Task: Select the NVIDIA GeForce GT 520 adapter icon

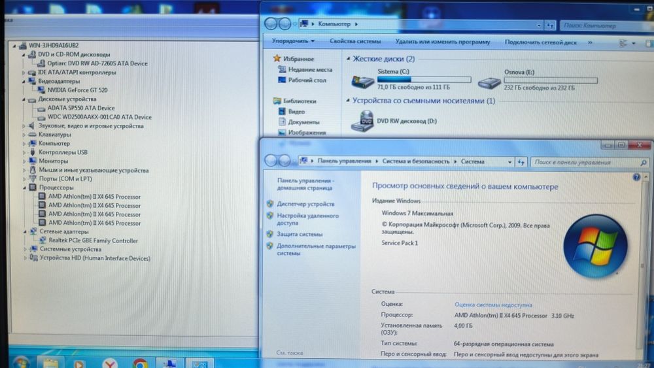Action: [x=41, y=90]
